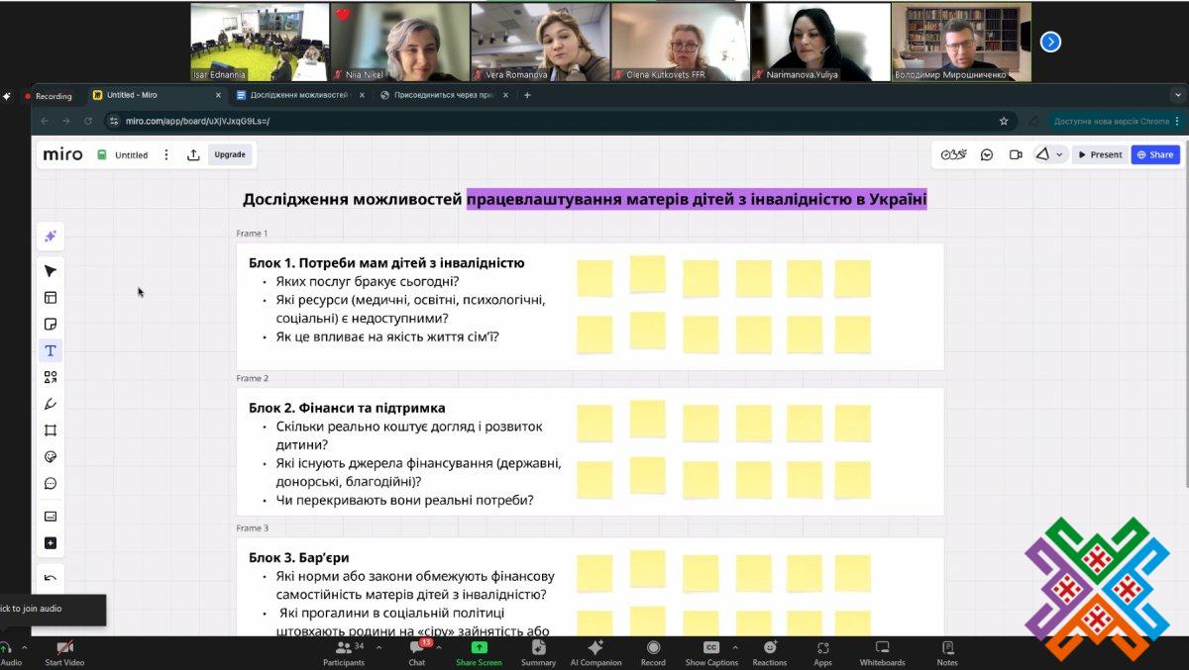Select first yellow sticky note in Блок 1
The width and height of the screenshot is (1189, 670).
coord(594,278)
